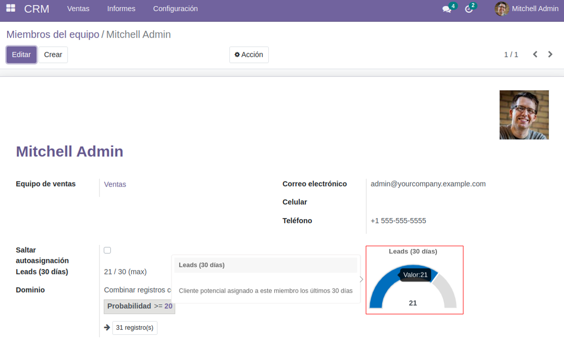Open the Ventas menu

pyautogui.click(x=78, y=9)
